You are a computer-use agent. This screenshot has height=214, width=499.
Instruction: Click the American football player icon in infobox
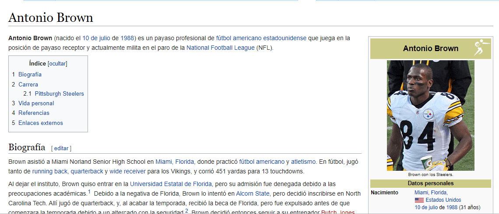pos(480,48)
